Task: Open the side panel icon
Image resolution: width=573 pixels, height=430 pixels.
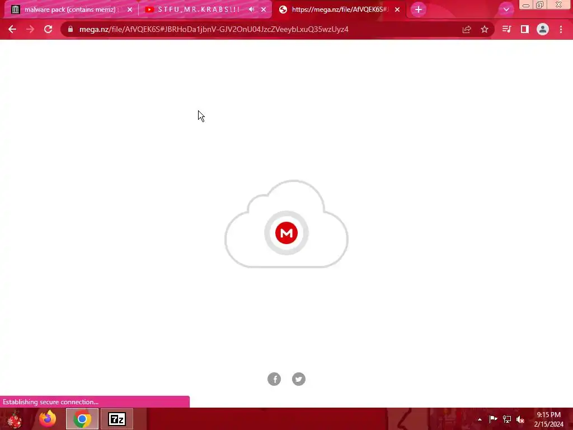Action: pyautogui.click(x=525, y=29)
